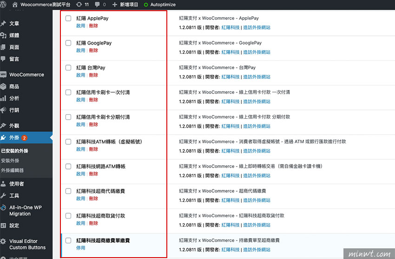Click the bar chart icon beside 分析
The height and width of the screenshot is (259, 395).
pos(3,98)
